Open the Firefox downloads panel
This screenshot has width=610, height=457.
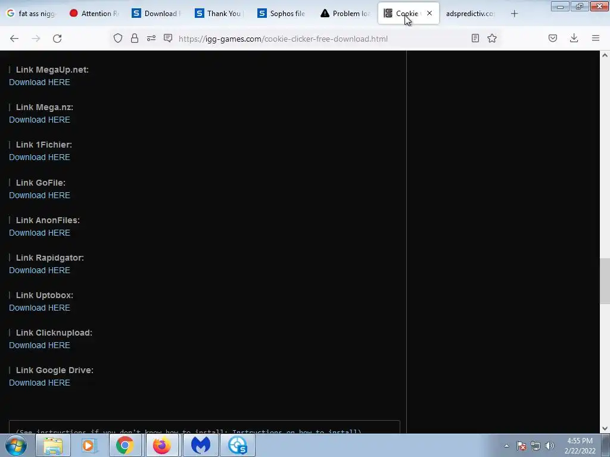click(x=574, y=38)
